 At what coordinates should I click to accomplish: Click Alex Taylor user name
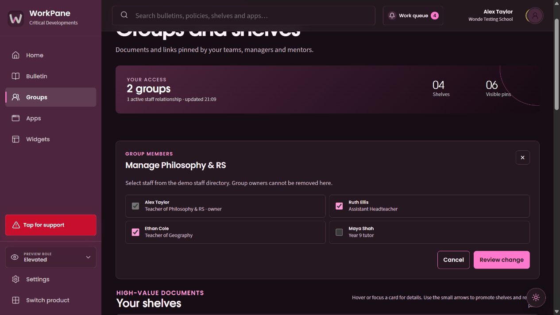point(498,12)
